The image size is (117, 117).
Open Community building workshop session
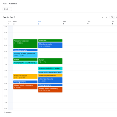click(x=50, y=68)
